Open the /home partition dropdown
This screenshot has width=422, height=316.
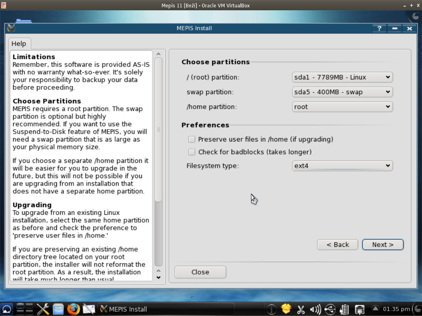click(x=342, y=107)
